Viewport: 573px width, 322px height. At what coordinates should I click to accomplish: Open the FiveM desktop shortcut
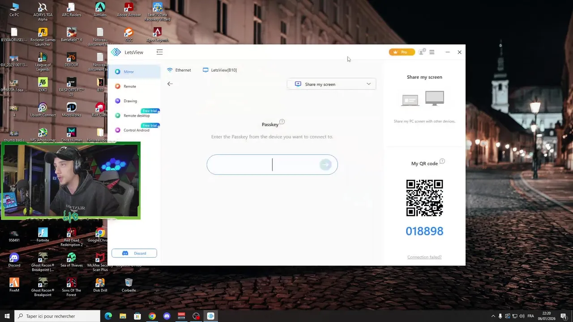pyautogui.click(x=14, y=285)
